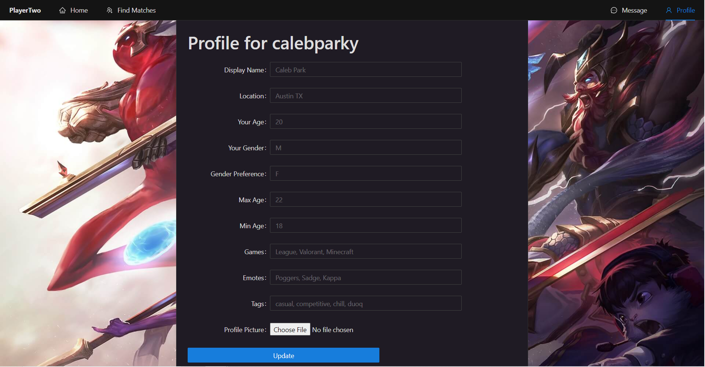This screenshot has width=705, height=367.
Task: Click the 'Your Gender:' label
Action: coord(247,148)
